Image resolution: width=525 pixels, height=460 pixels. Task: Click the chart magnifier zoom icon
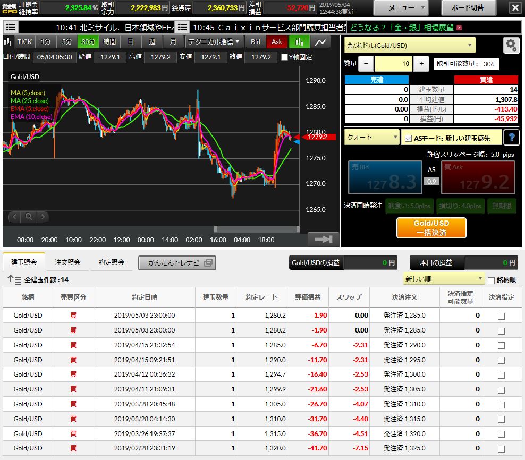29,217
